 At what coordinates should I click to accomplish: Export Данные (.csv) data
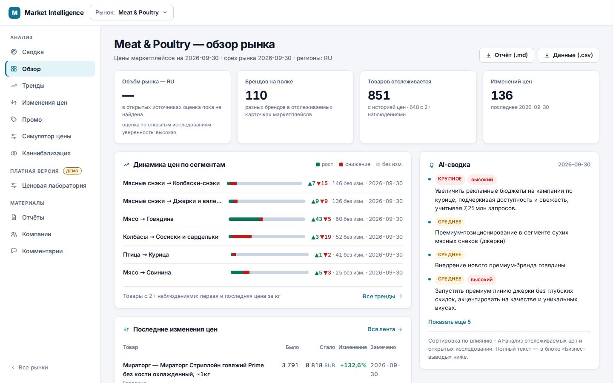(568, 55)
